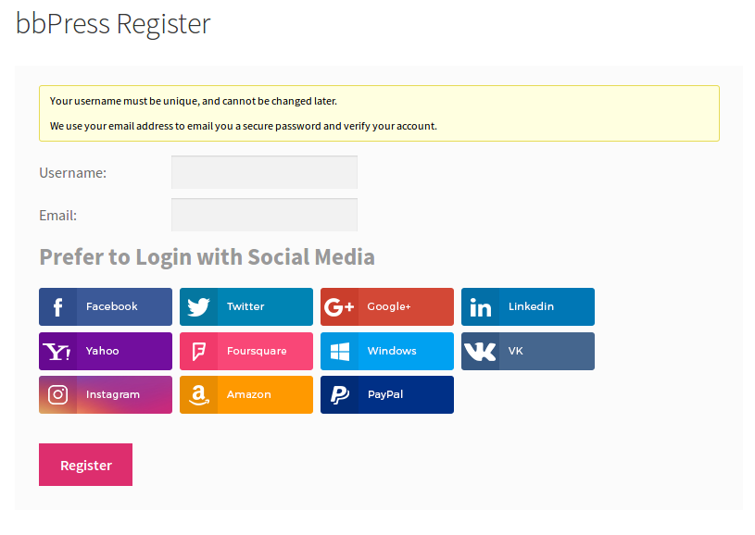Click the LinkedIn logo icon
This screenshot has height=535, width=755.
(480, 307)
